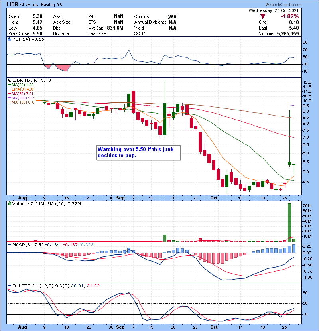This screenshot has height=331, width=319.
Task: Click the 90 RSI axis label
Action: [305, 42]
